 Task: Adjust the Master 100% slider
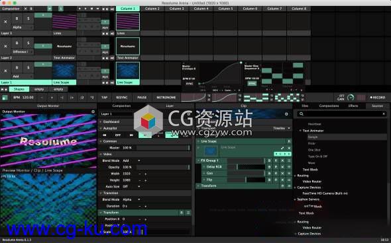(163, 148)
